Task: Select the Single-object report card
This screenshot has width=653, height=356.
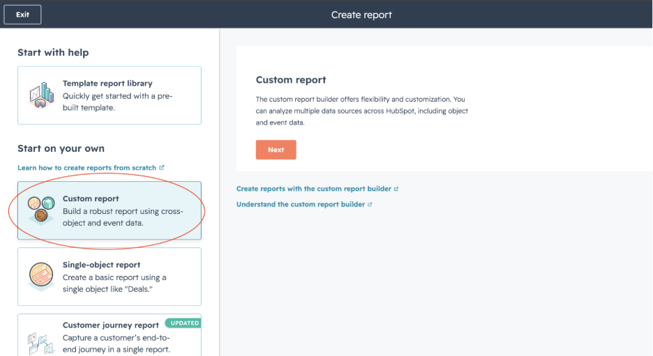Action: 110,277
